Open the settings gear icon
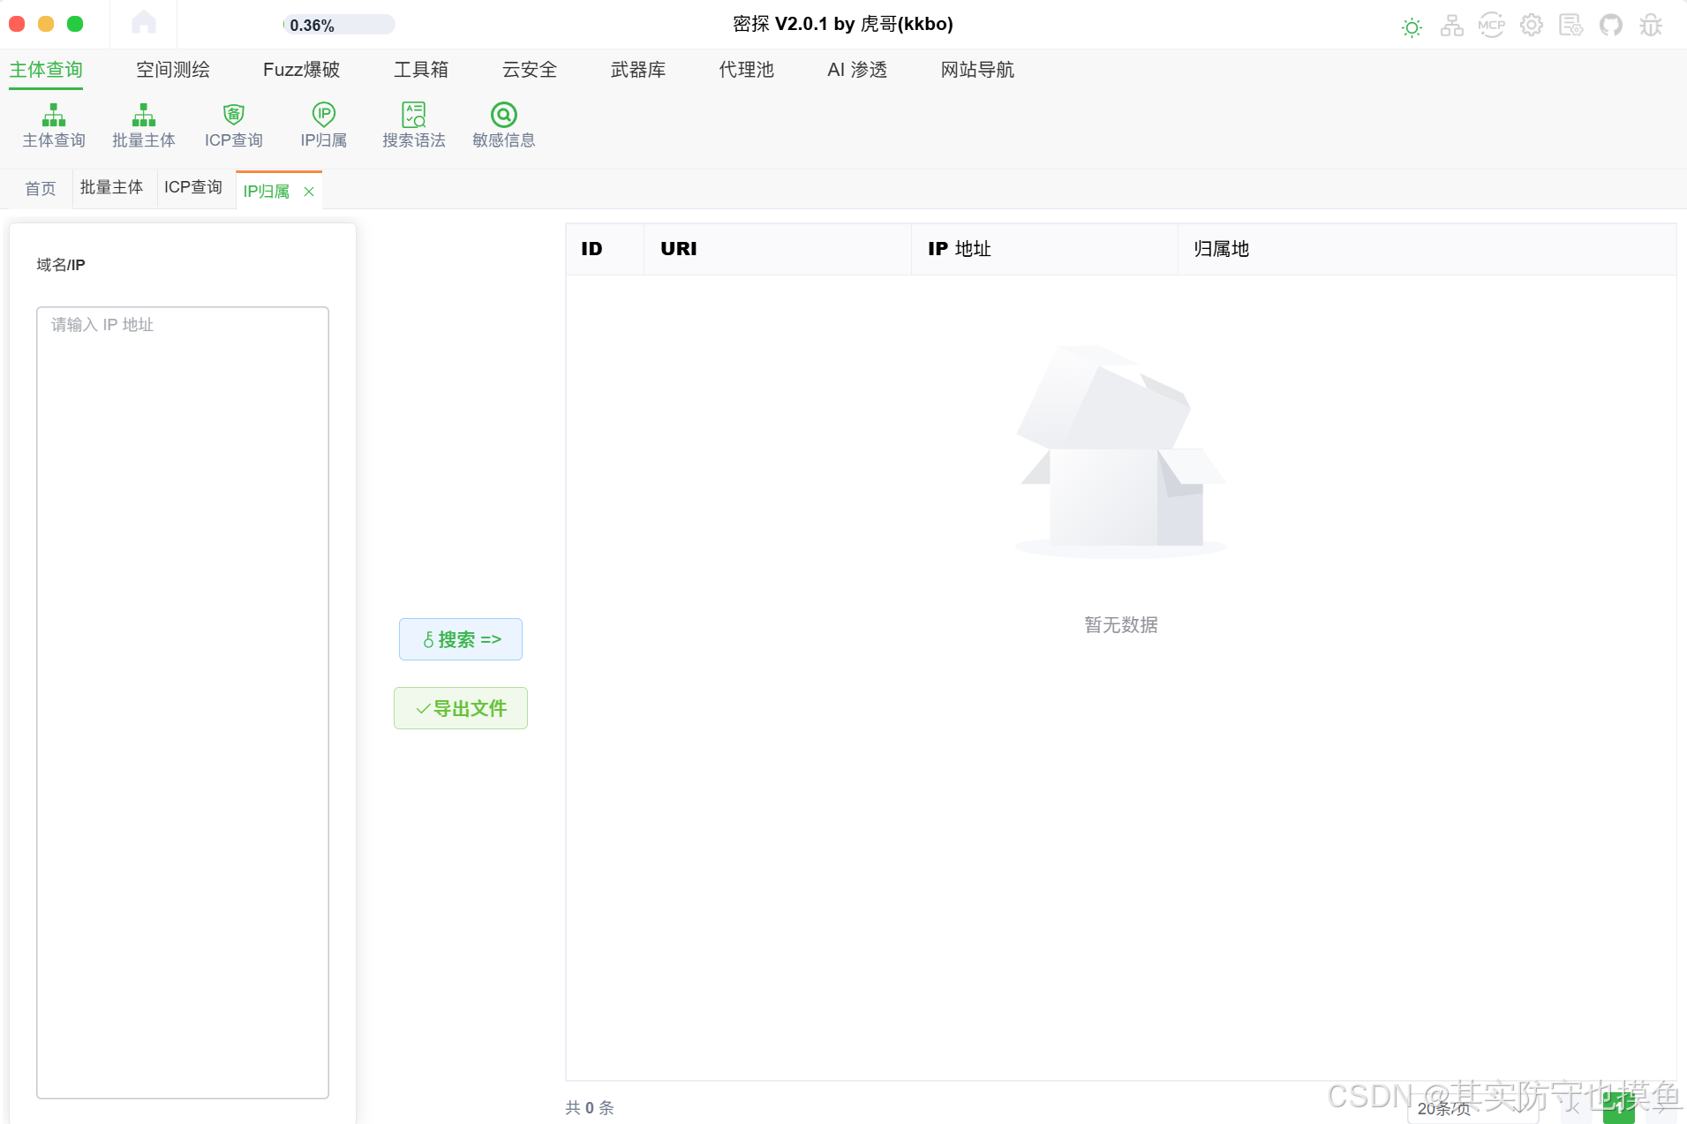Screen dimensions: 1687x1124 point(1532,25)
